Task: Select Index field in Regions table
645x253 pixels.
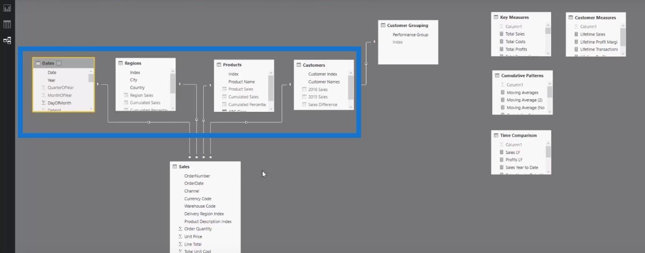Action: click(135, 72)
